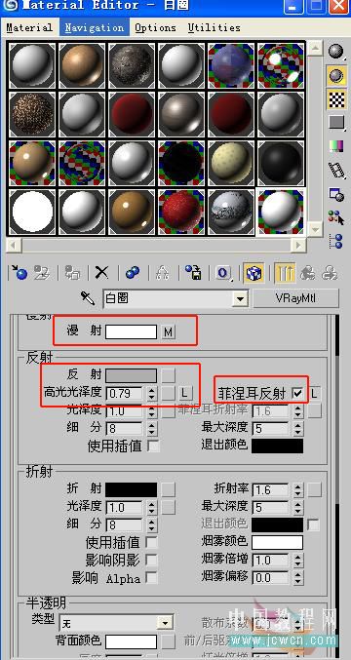Screen dimensions: 351x660
Task: Click the Put Material to Scene icon
Action: [x=41, y=272]
